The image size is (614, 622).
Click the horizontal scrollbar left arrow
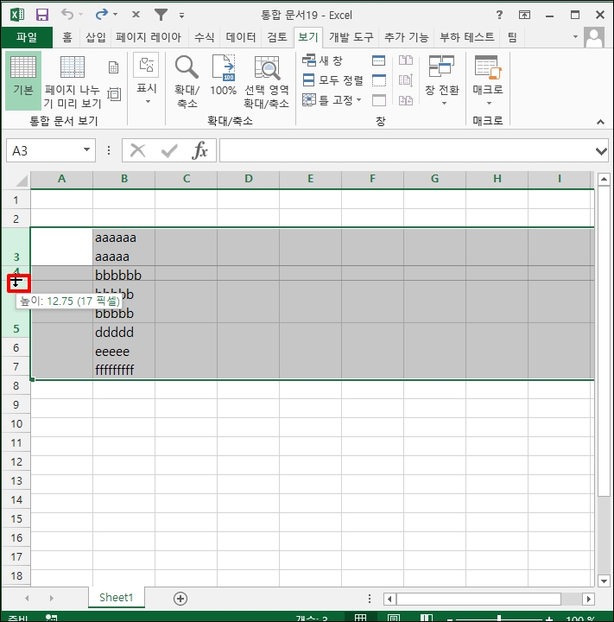click(389, 599)
